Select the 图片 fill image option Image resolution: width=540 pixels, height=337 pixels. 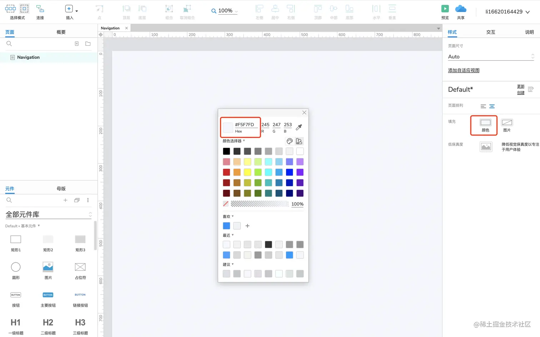(507, 122)
